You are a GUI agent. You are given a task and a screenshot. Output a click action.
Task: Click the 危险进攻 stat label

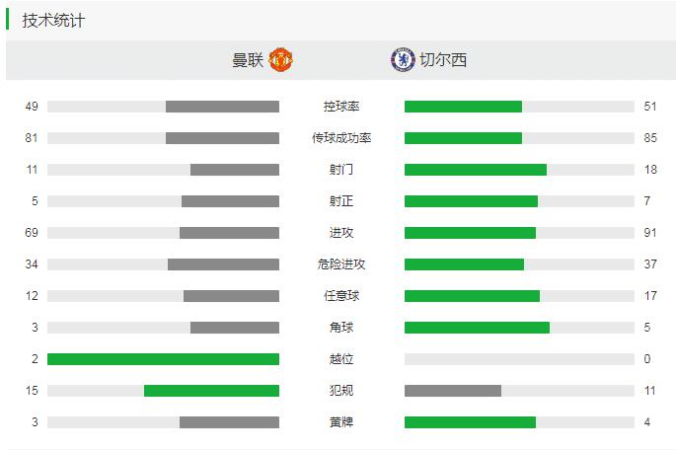[x=341, y=264]
